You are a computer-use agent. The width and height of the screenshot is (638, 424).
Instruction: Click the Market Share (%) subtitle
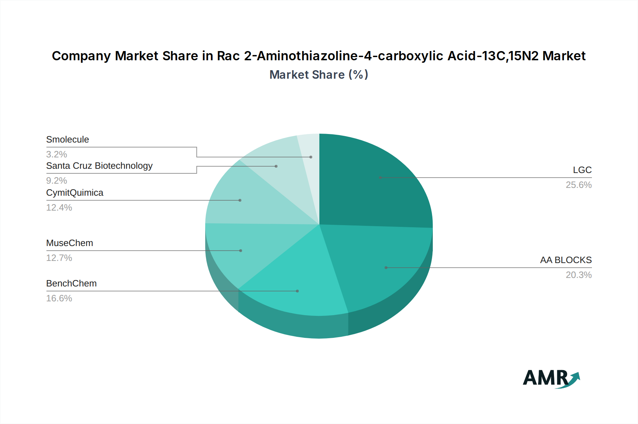click(319, 75)
